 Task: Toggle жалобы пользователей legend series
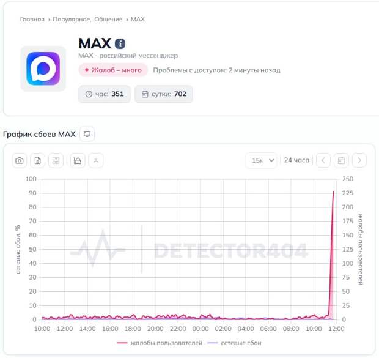159,343
